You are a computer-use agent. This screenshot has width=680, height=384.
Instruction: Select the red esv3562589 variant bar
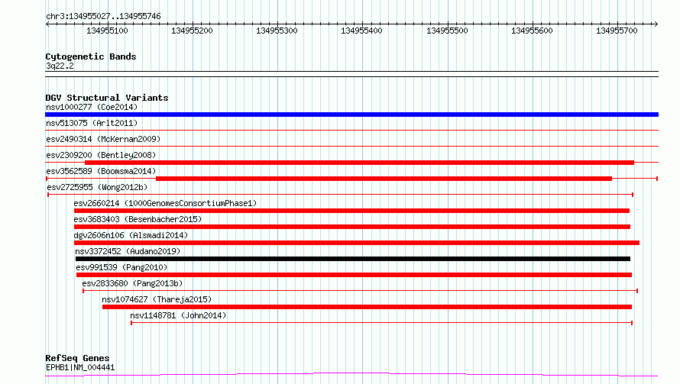384,179
